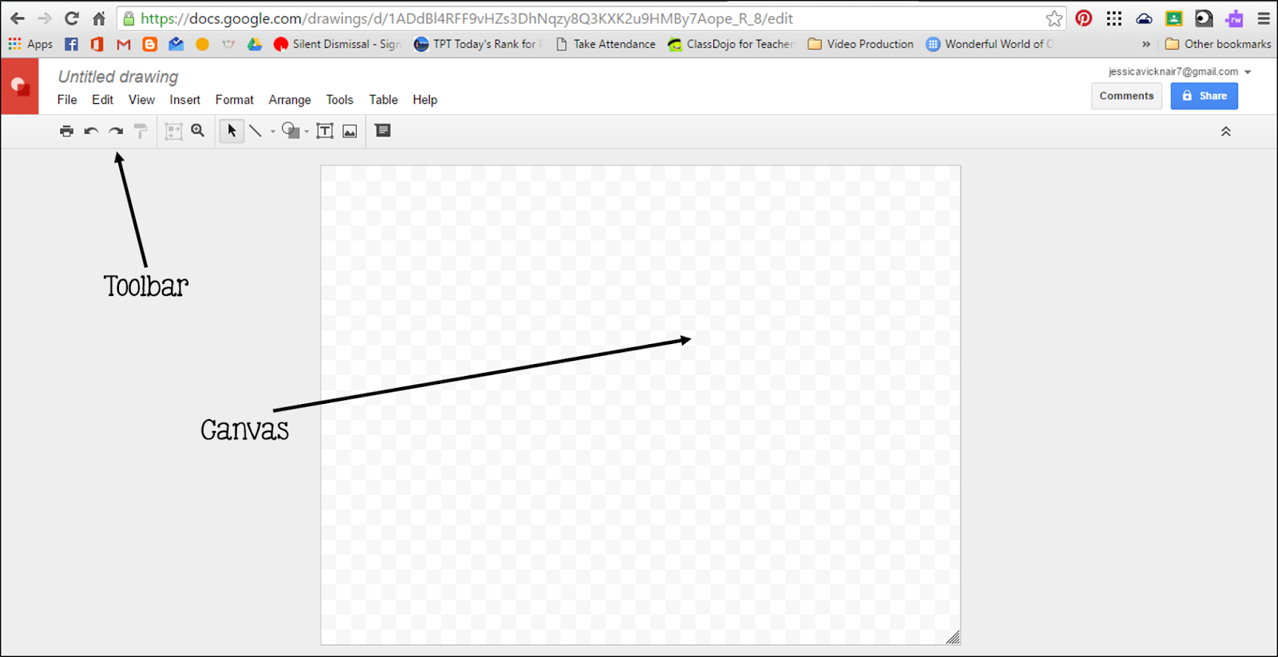Viewport: 1278px width, 657px height.
Task: Undo the last action with the undo arrow
Action: coord(91,131)
